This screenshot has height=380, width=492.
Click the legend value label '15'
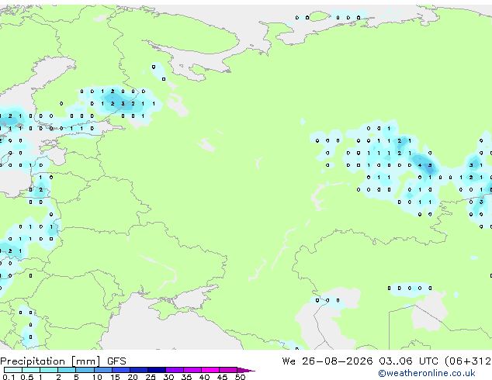pyautogui.click(x=115, y=377)
